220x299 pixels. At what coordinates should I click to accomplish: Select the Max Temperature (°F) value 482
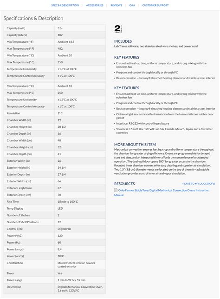click(60, 49)
